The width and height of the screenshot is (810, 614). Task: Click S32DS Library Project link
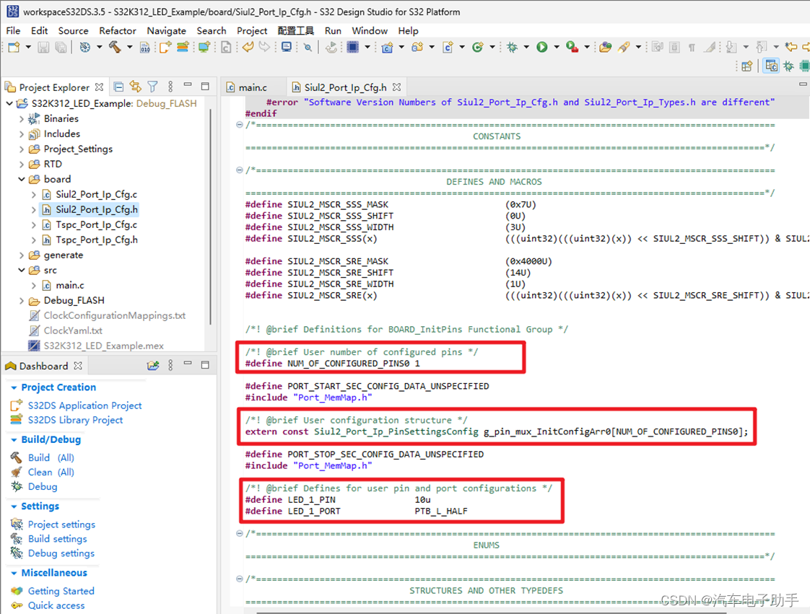[75, 421]
